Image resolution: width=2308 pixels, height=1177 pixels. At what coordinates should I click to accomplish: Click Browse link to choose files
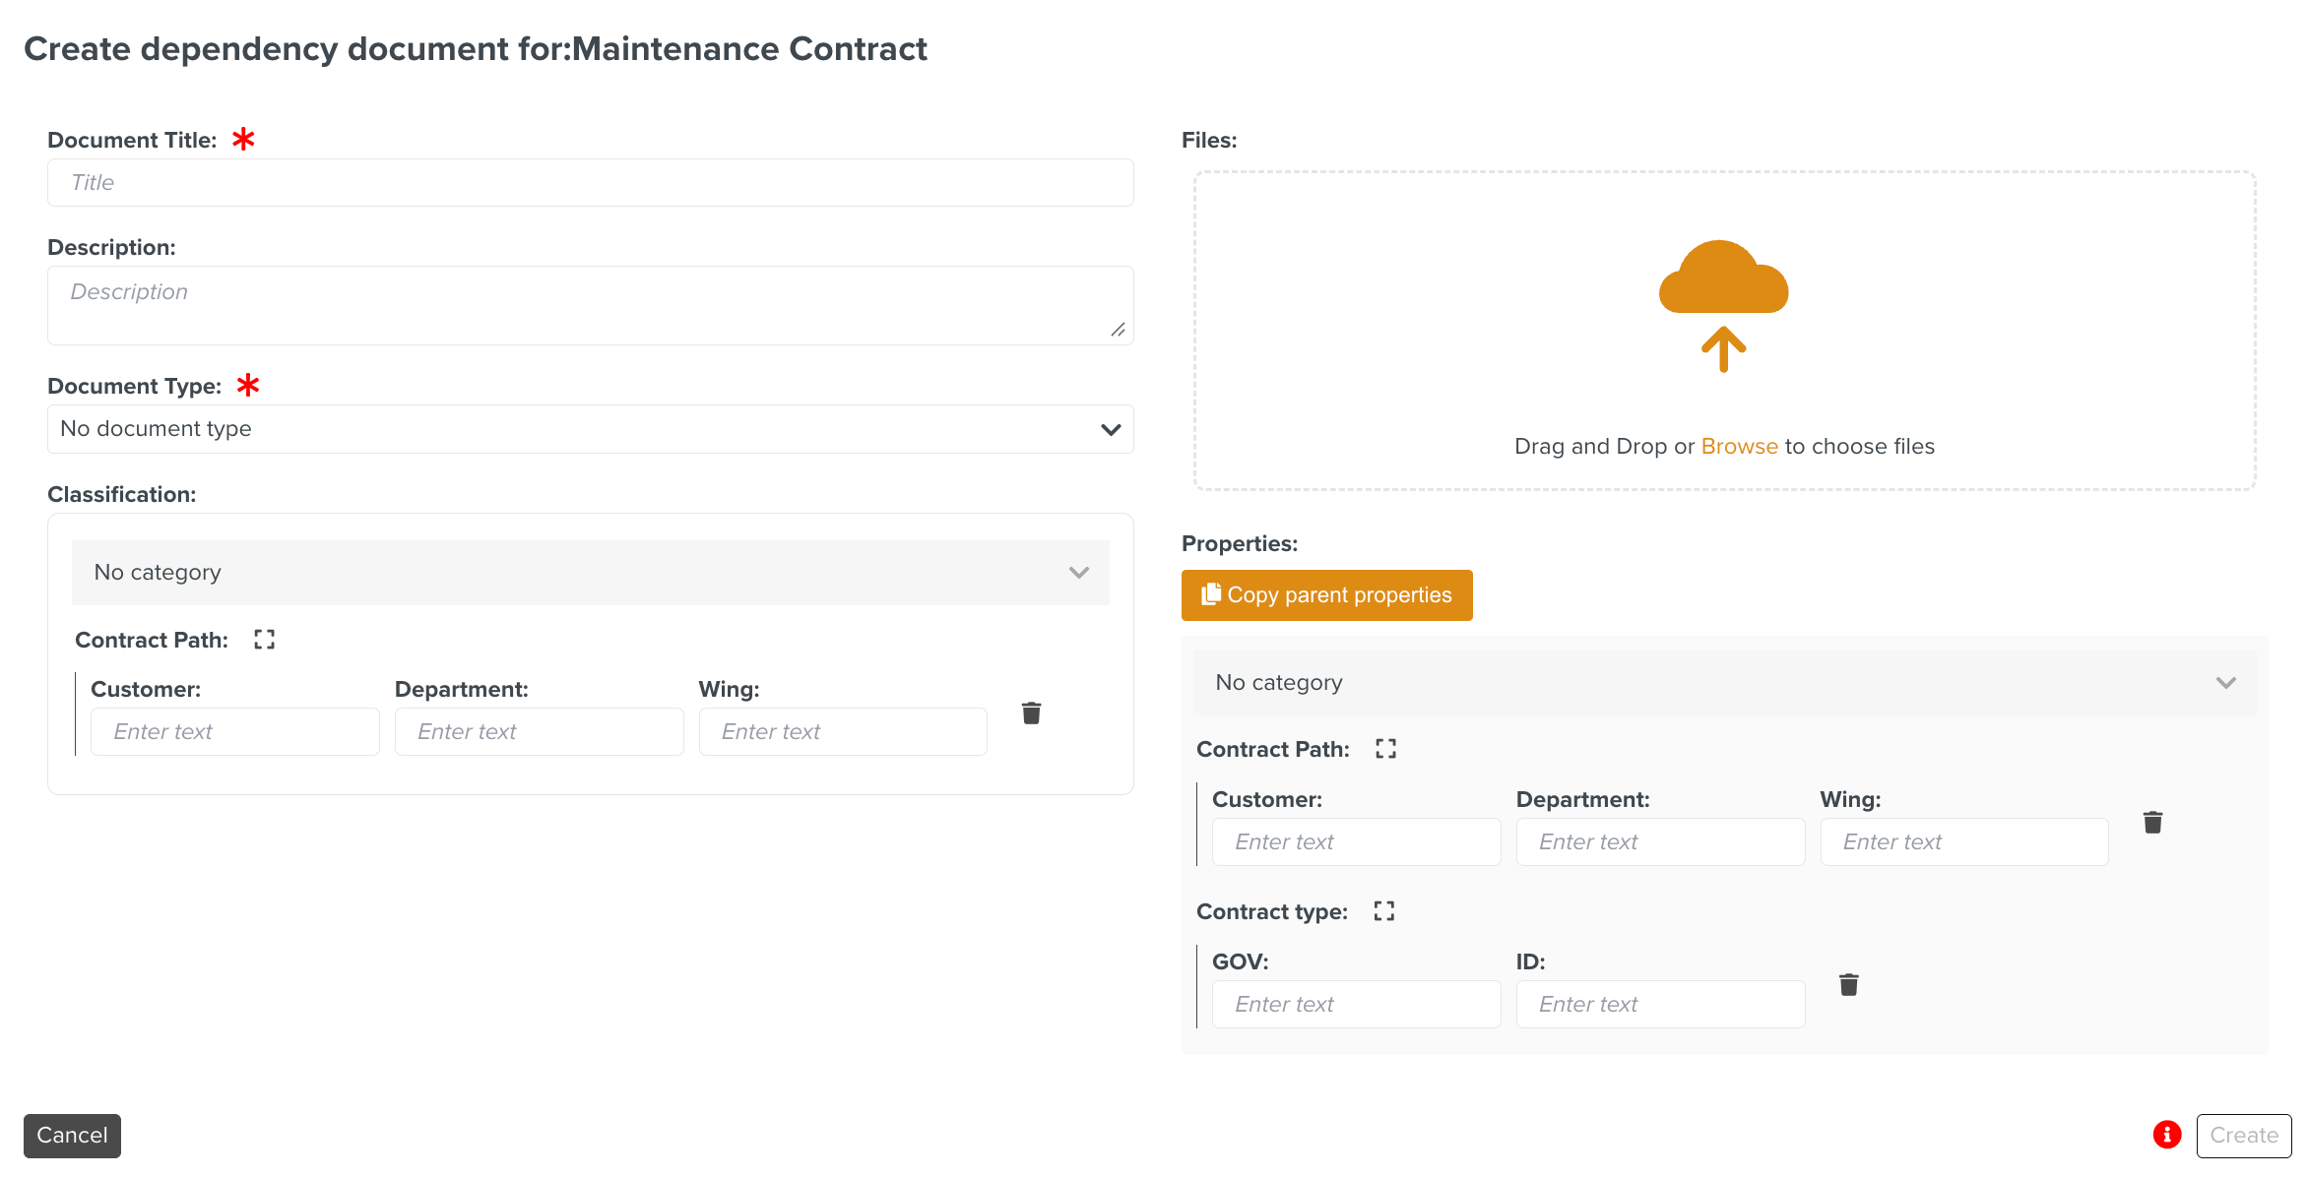click(x=1739, y=447)
